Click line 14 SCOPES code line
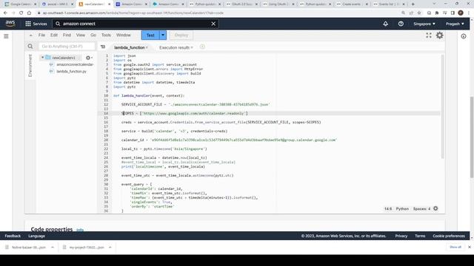Viewport: 474px width, 266px height. coord(184,113)
